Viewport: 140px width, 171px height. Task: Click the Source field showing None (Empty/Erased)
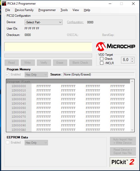tap(99, 74)
